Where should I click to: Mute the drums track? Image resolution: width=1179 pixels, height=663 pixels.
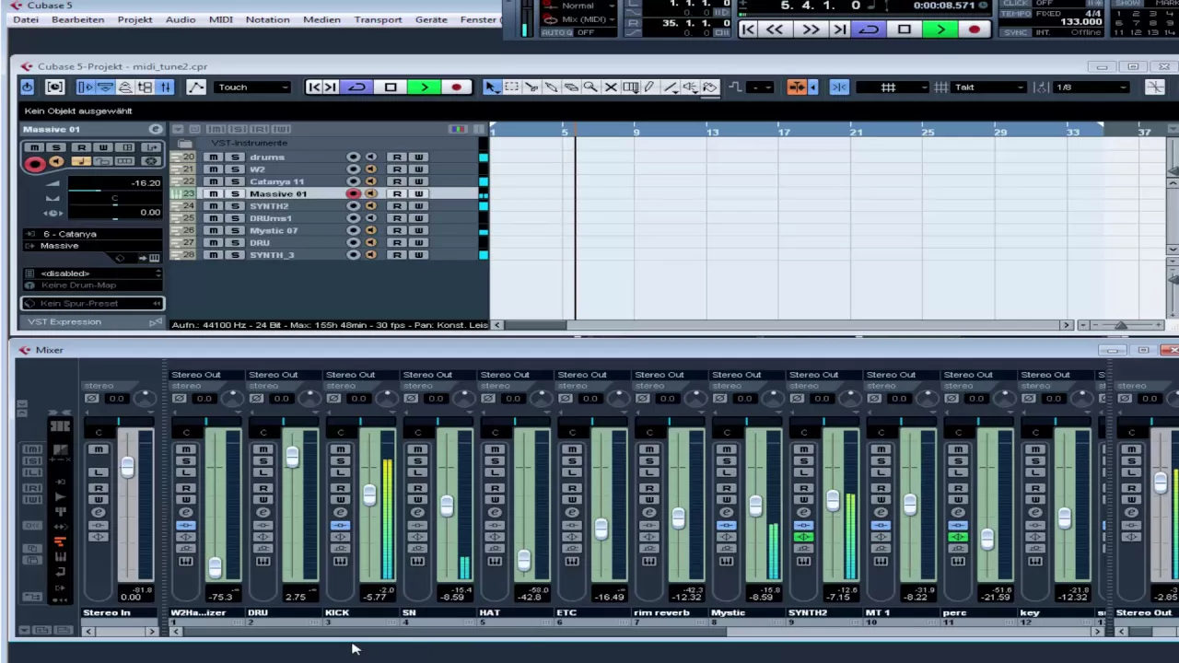coord(214,157)
